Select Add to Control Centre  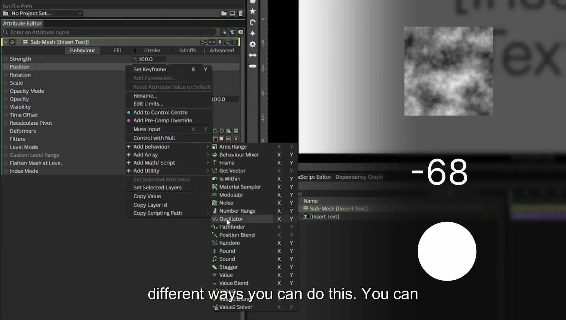160,112
